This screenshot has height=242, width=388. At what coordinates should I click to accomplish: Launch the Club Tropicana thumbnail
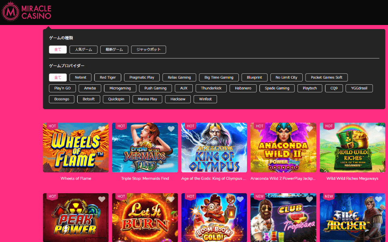(x=283, y=217)
